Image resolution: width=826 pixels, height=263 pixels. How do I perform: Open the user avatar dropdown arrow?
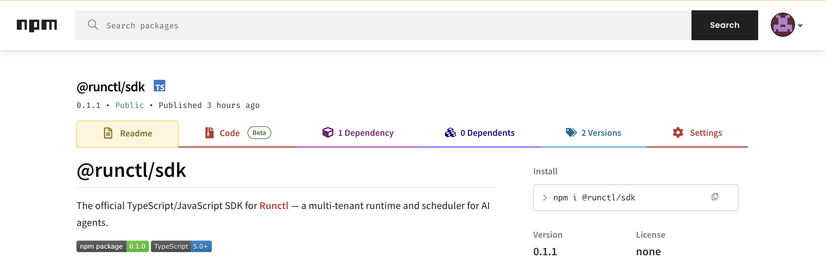point(800,26)
